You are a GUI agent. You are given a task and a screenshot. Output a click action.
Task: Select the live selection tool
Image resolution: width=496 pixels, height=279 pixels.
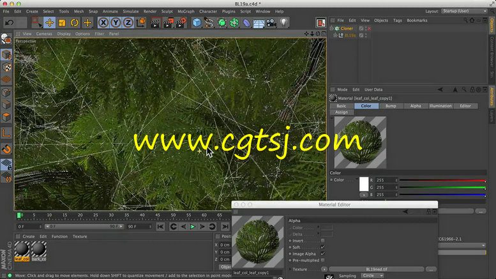point(36,23)
